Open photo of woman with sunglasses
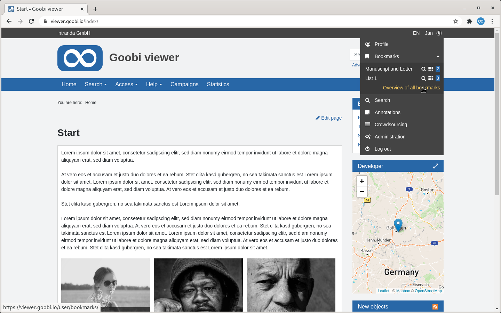501x313 pixels. tap(105, 285)
